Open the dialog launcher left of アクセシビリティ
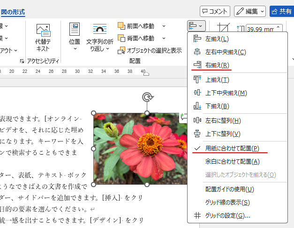Viewport: 294px width, 228px height. click(22, 61)
